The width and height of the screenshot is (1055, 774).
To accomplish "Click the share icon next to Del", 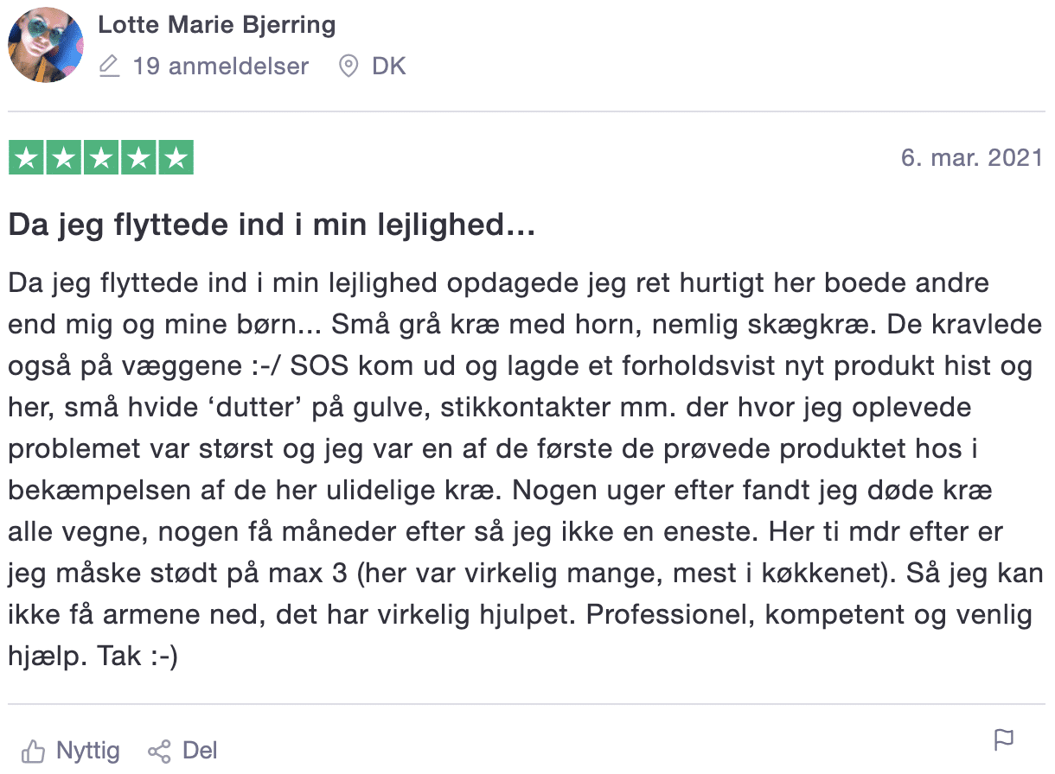I will click(160, 751).
